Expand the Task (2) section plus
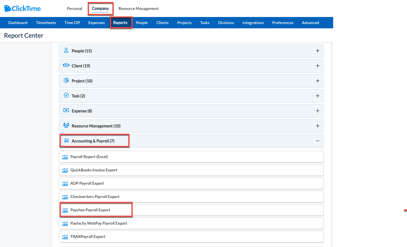Viewport: 407px width, 247px height. tap(318, 96)
